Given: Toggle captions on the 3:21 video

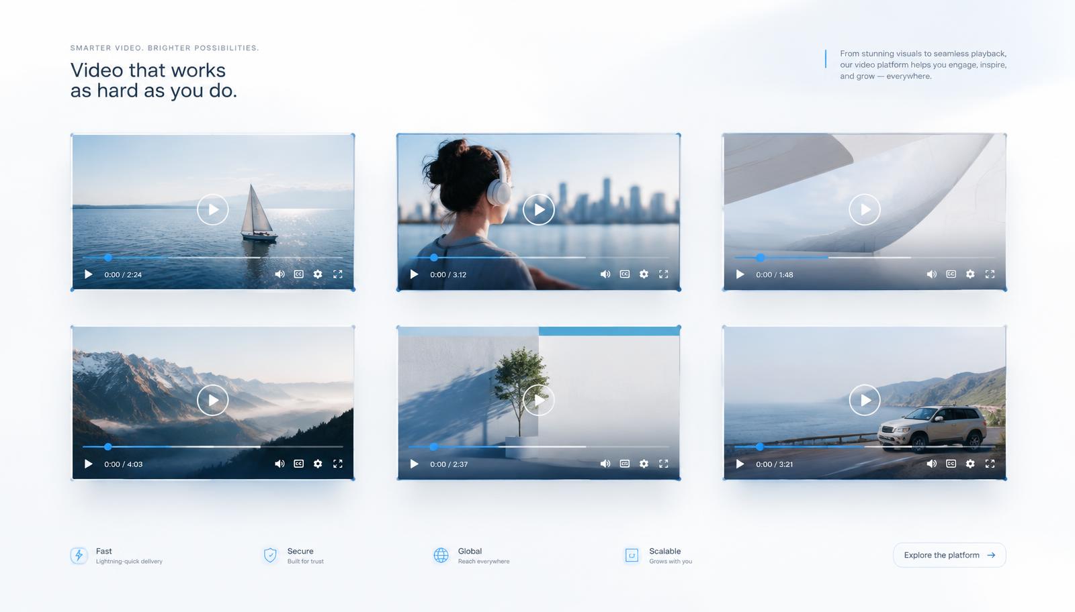Looking at the screenshot, I should click(951, 464).
